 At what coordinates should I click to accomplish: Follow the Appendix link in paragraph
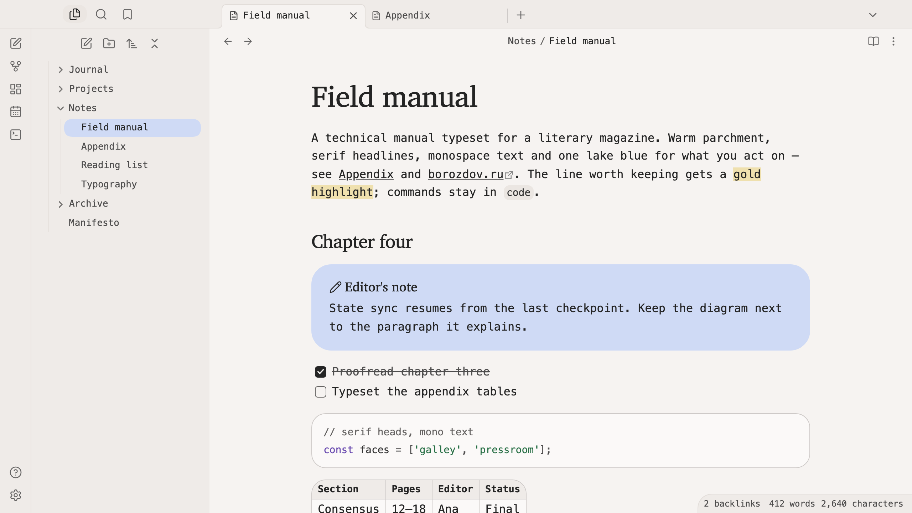(366, 174)
